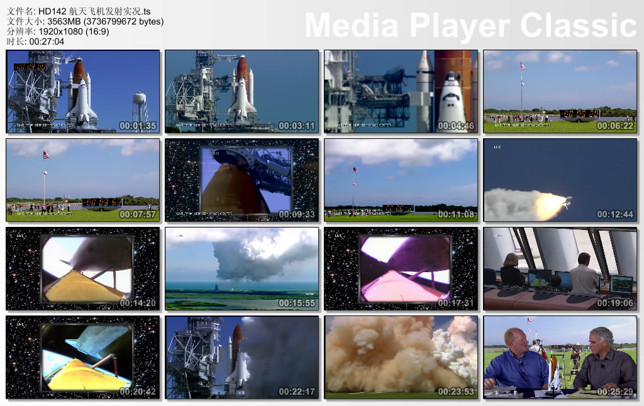Open the distant launch cloud frame at 00:15:55
644x406 pixels.
242,269
